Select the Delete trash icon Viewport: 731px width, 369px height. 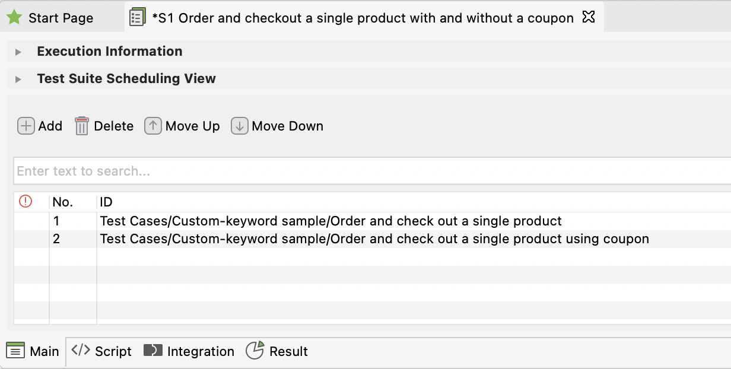[82, 125]
